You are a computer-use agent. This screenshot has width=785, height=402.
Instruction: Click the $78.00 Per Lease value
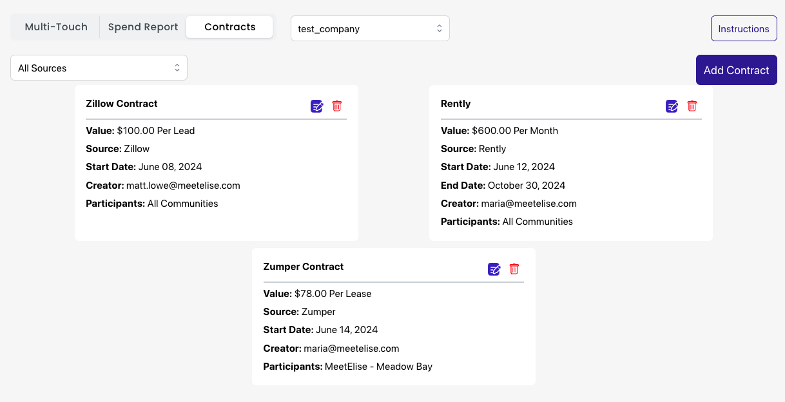pyautogui.click(x=333, y=294)
